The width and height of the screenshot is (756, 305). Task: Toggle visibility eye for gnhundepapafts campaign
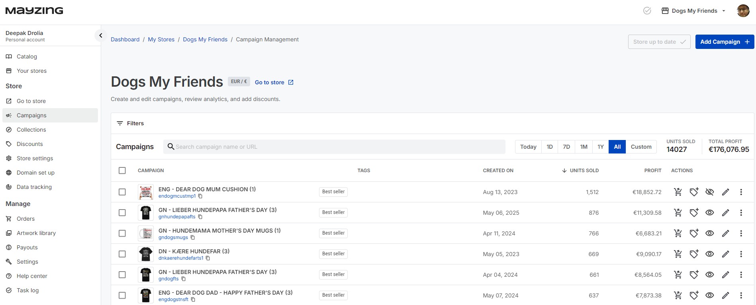709,213
